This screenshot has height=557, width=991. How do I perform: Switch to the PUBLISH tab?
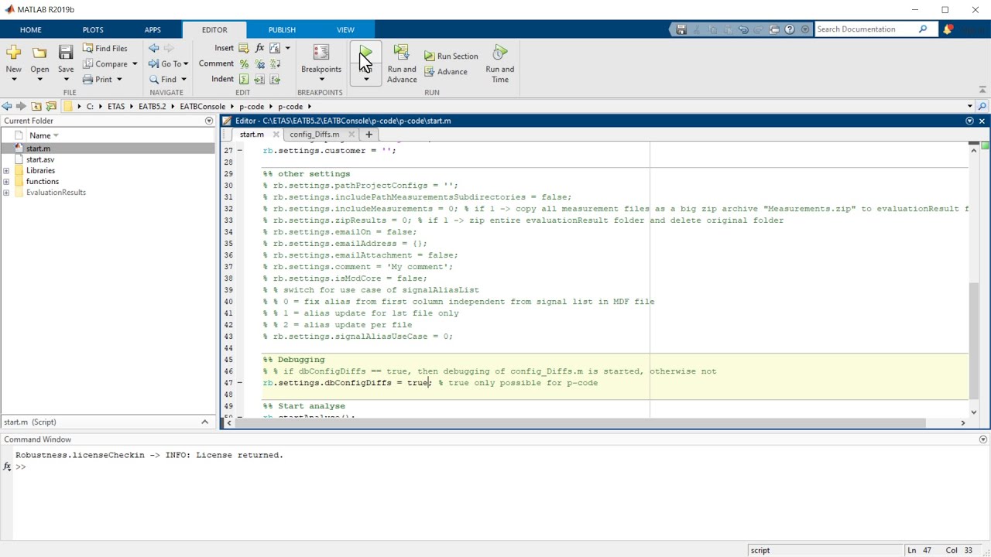point(282,29)
